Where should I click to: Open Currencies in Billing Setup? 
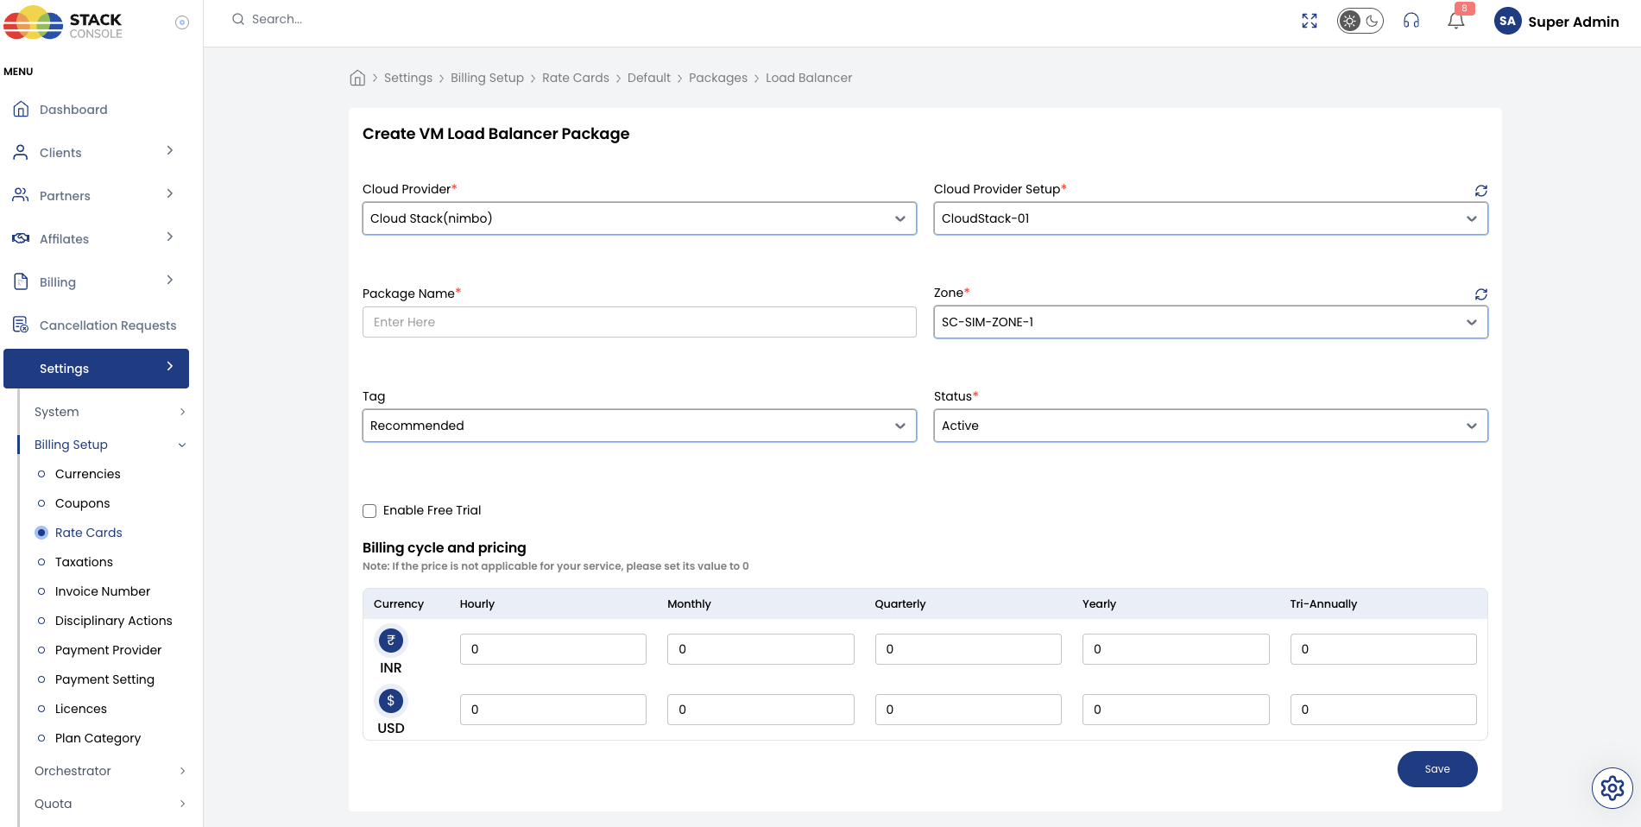(x=87, y=474)
